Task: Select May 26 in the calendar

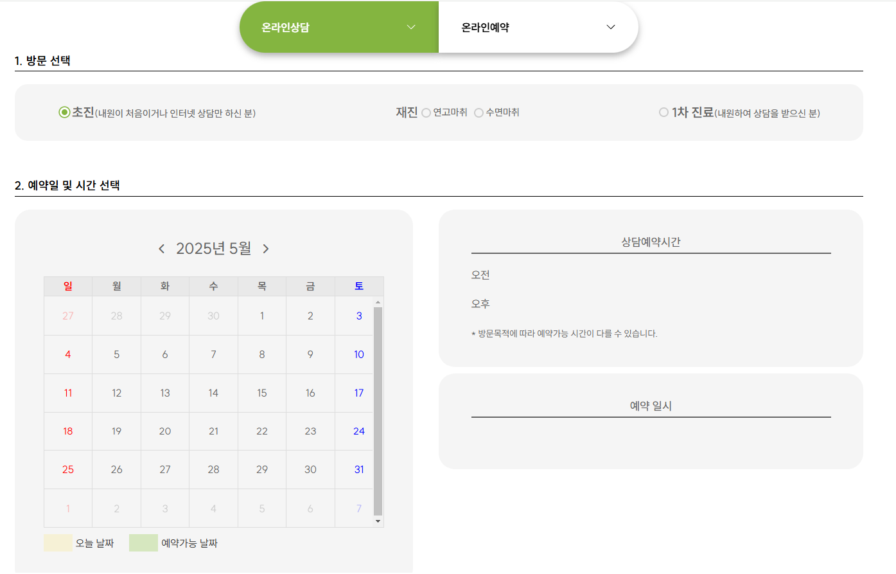Action: (x=116, y=469)
